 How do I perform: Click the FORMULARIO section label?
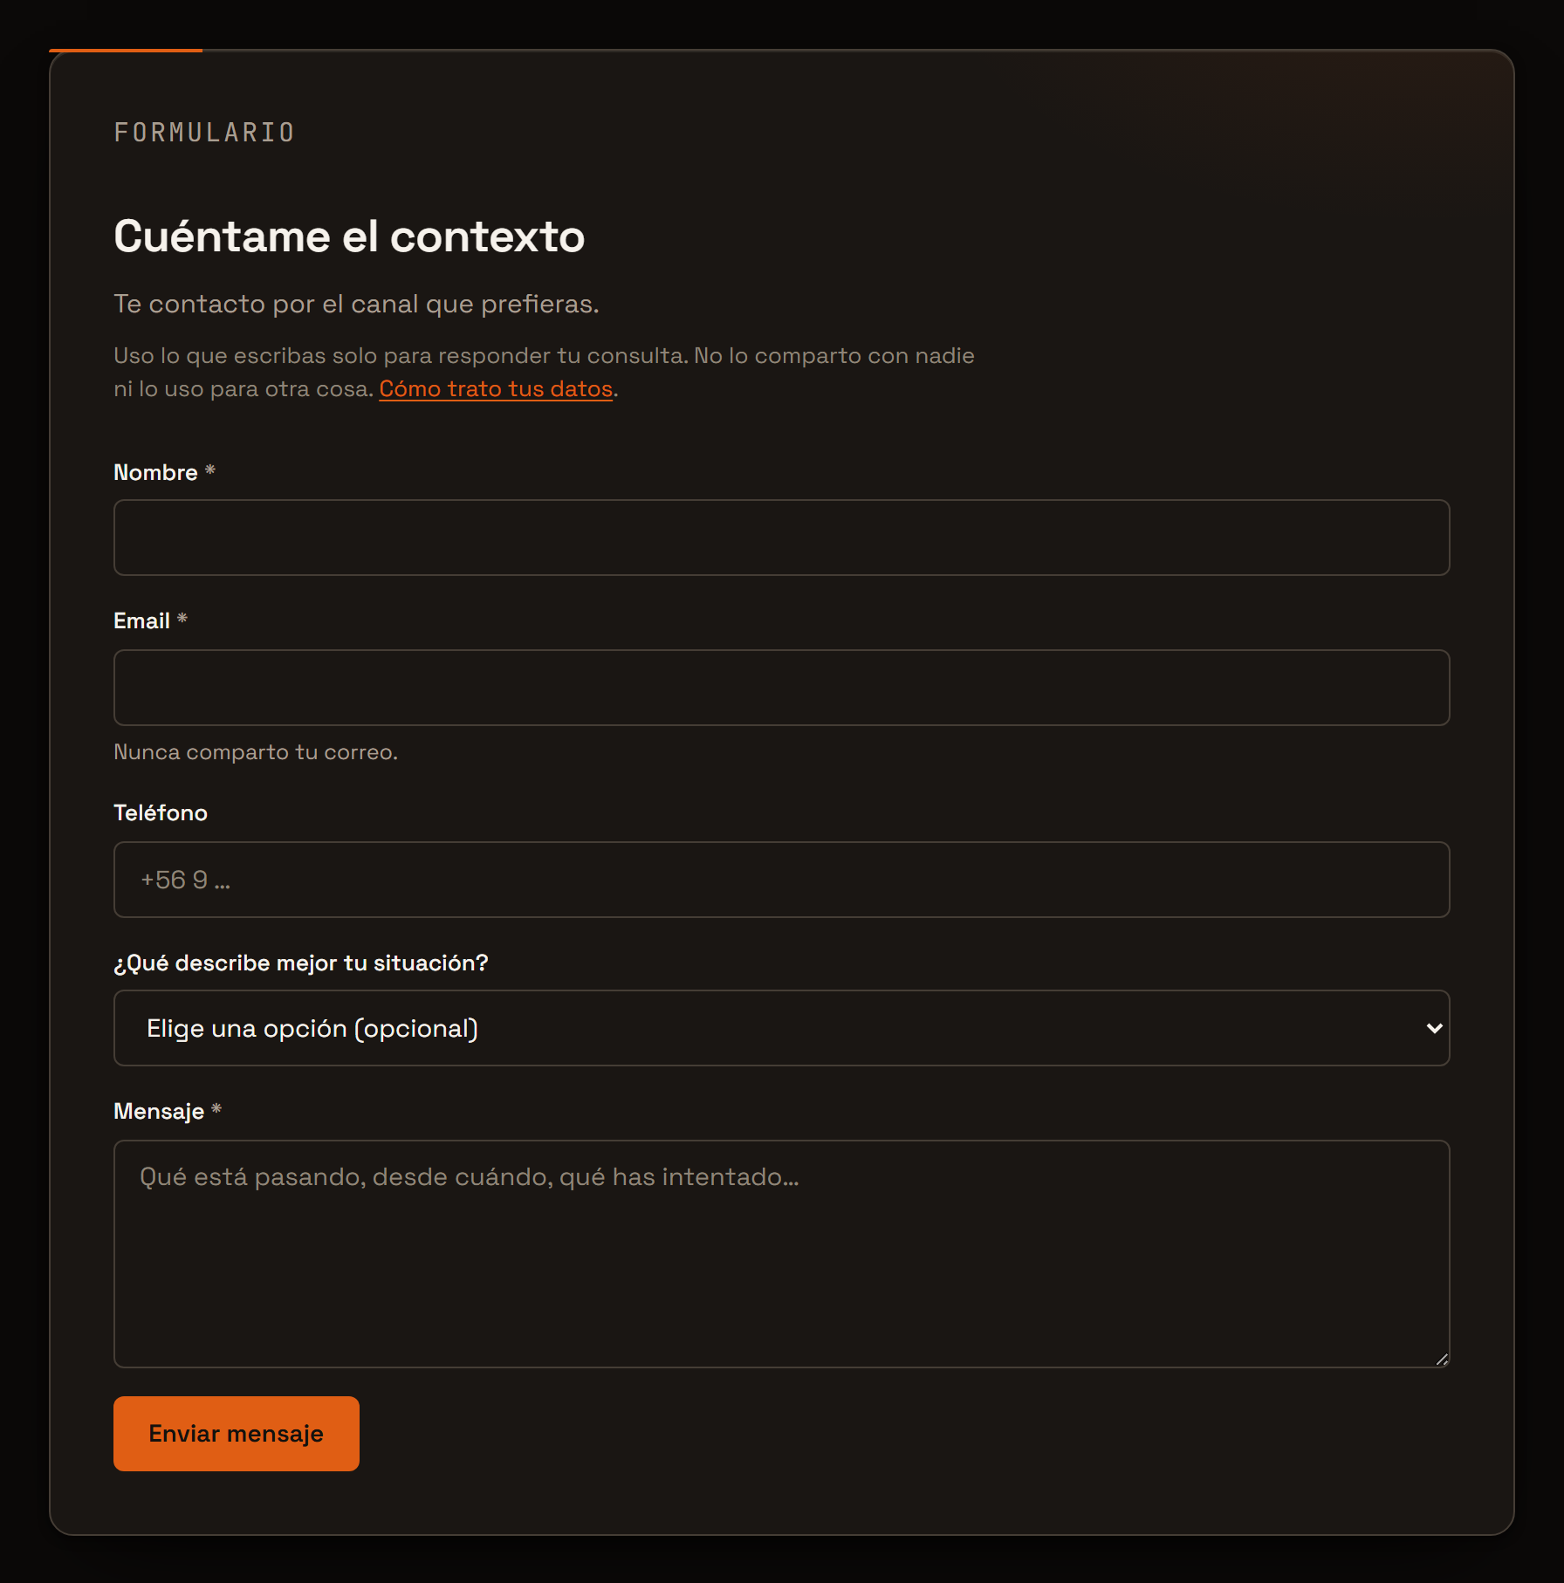coord(204,133)
